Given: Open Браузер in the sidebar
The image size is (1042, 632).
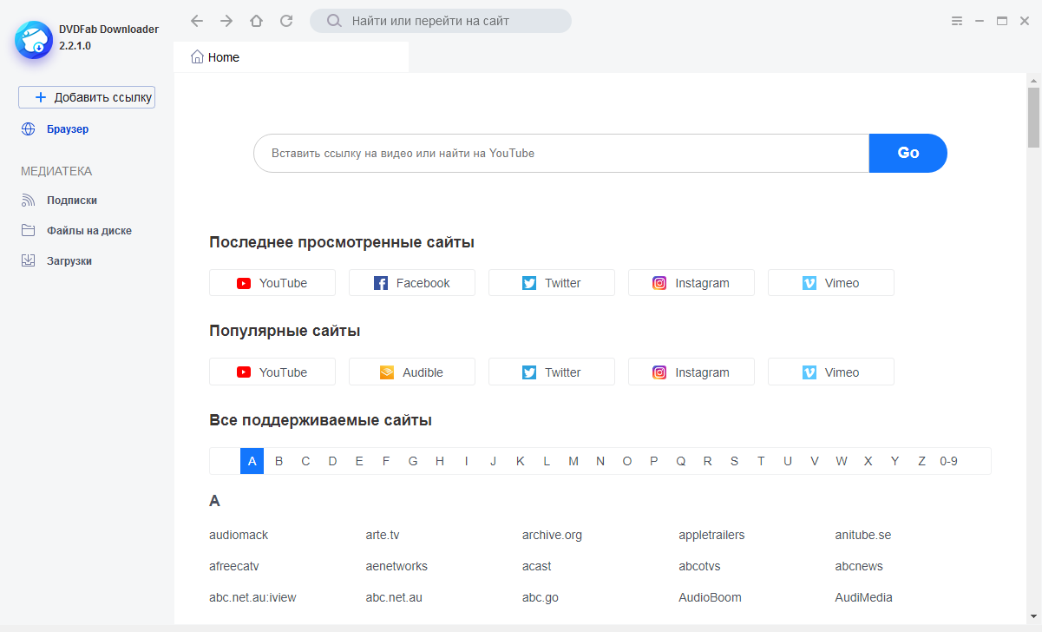Looking at the screenshot, I should click(68, 129).
